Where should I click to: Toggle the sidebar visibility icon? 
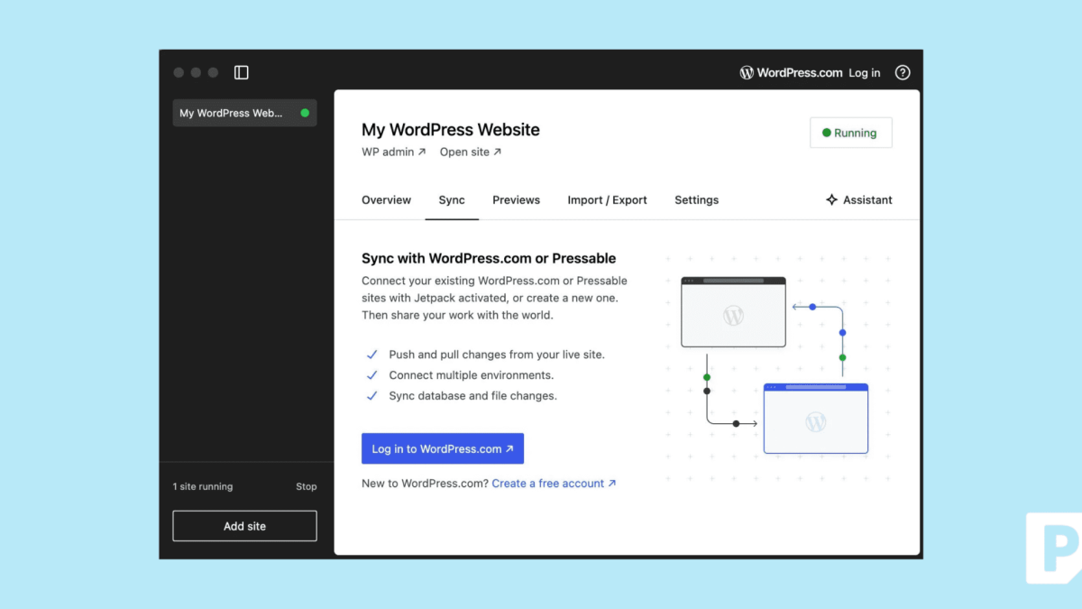click(241, 72)
